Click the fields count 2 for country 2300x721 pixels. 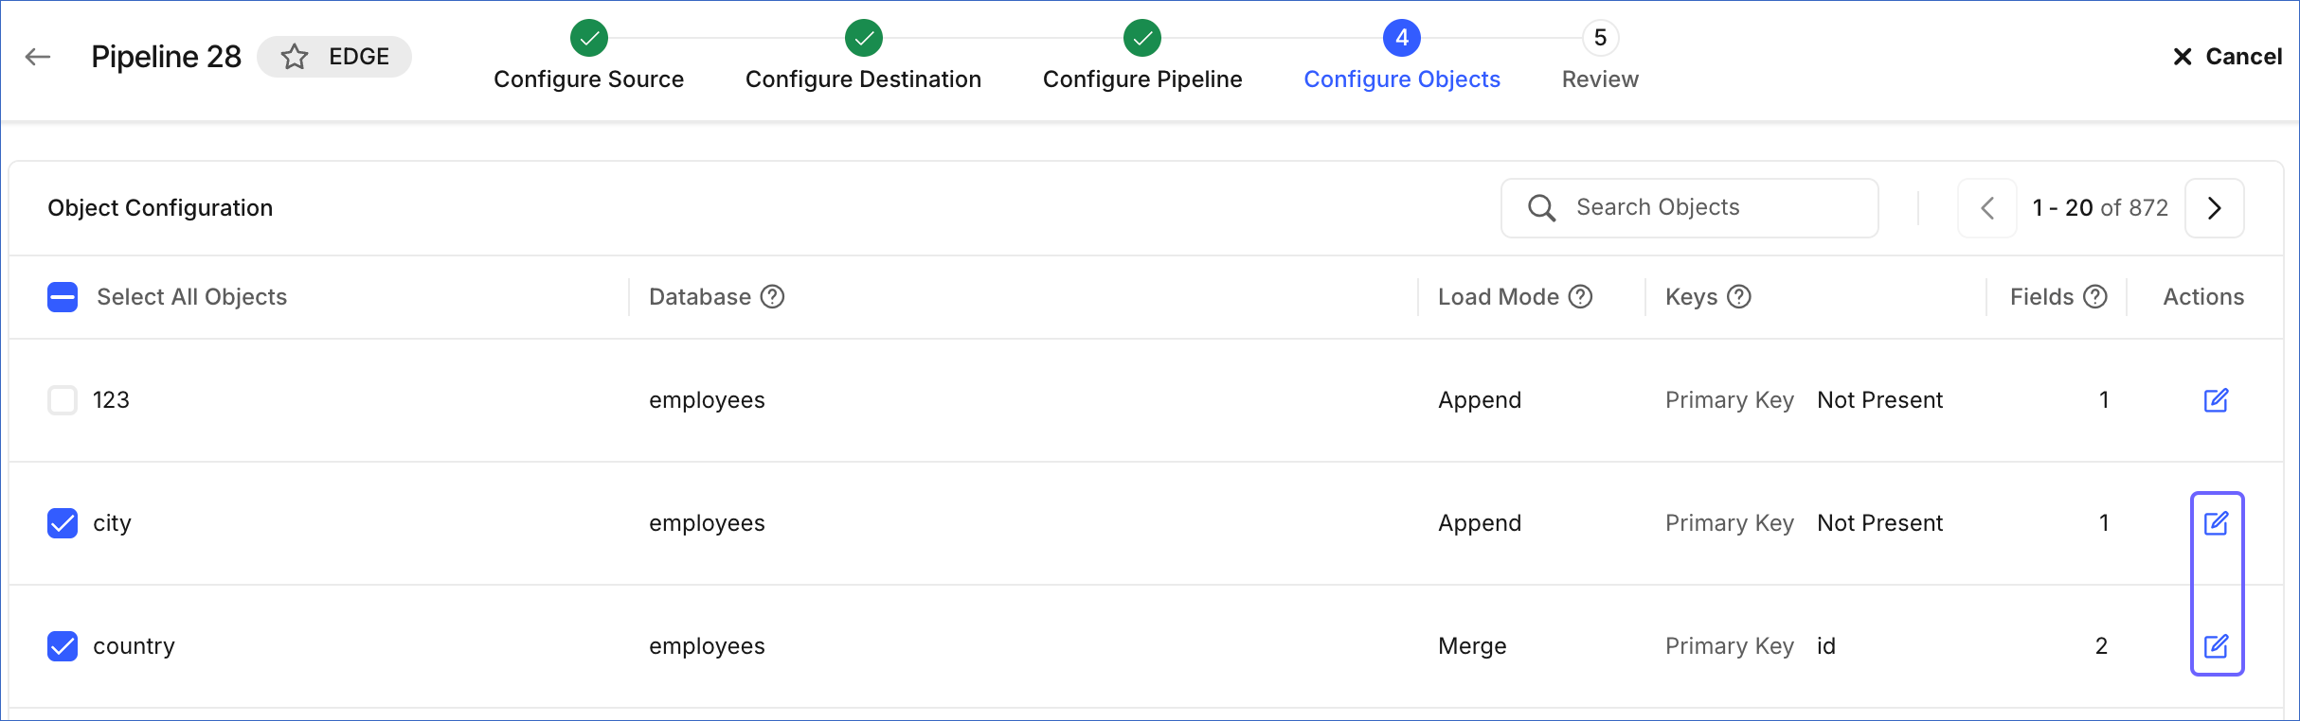(x=2101, y=646)
